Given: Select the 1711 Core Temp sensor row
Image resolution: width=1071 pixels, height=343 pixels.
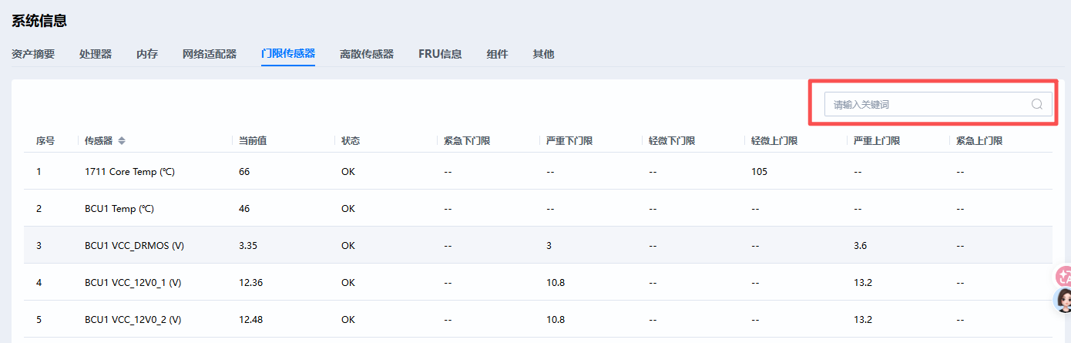Looking at the screenshot, I should coord(129,172).
